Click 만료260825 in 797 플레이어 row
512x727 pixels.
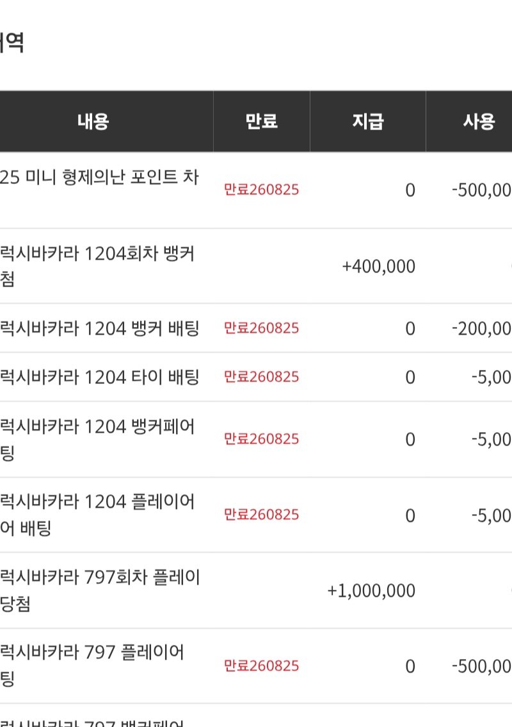262,666
